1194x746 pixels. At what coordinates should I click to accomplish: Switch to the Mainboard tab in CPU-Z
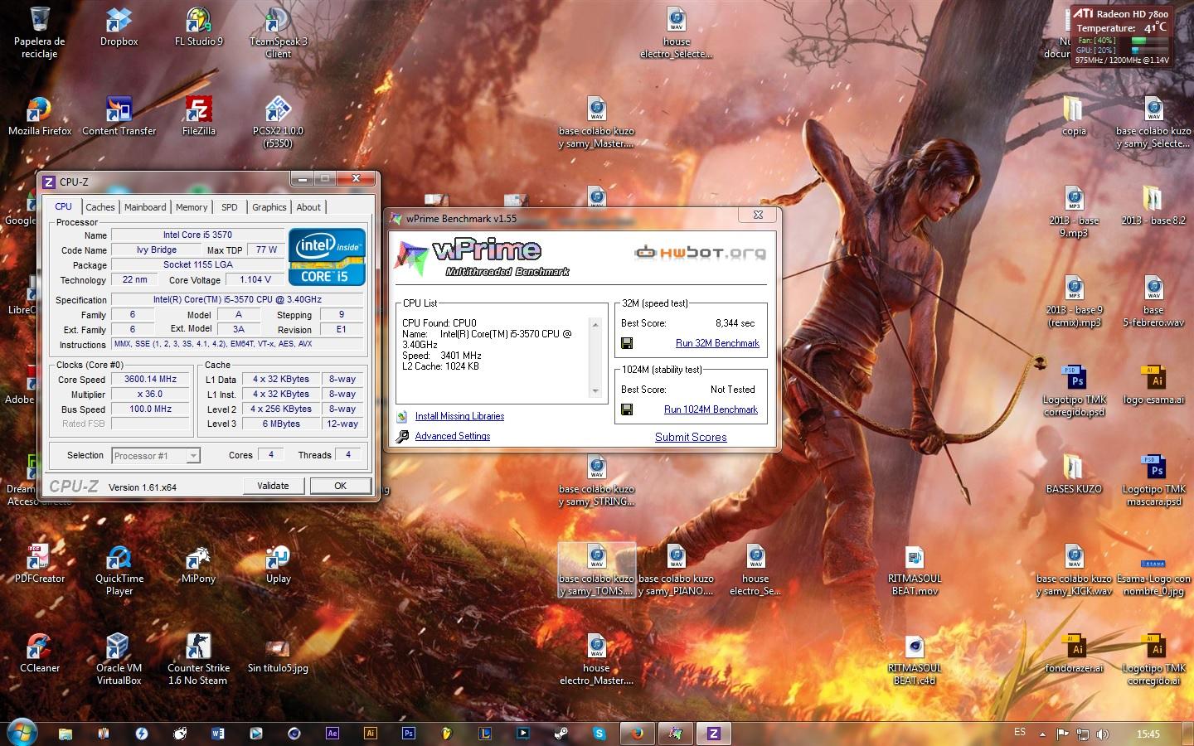[145, 207]
